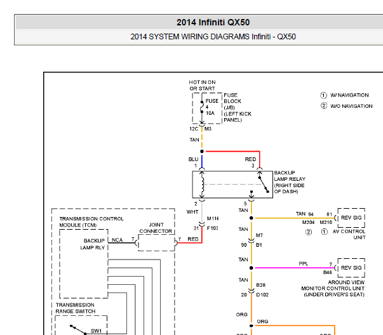Click the 'RED' wire label at pin 3
Viewport: 383px width, 335px height.
tap(250, 159)
